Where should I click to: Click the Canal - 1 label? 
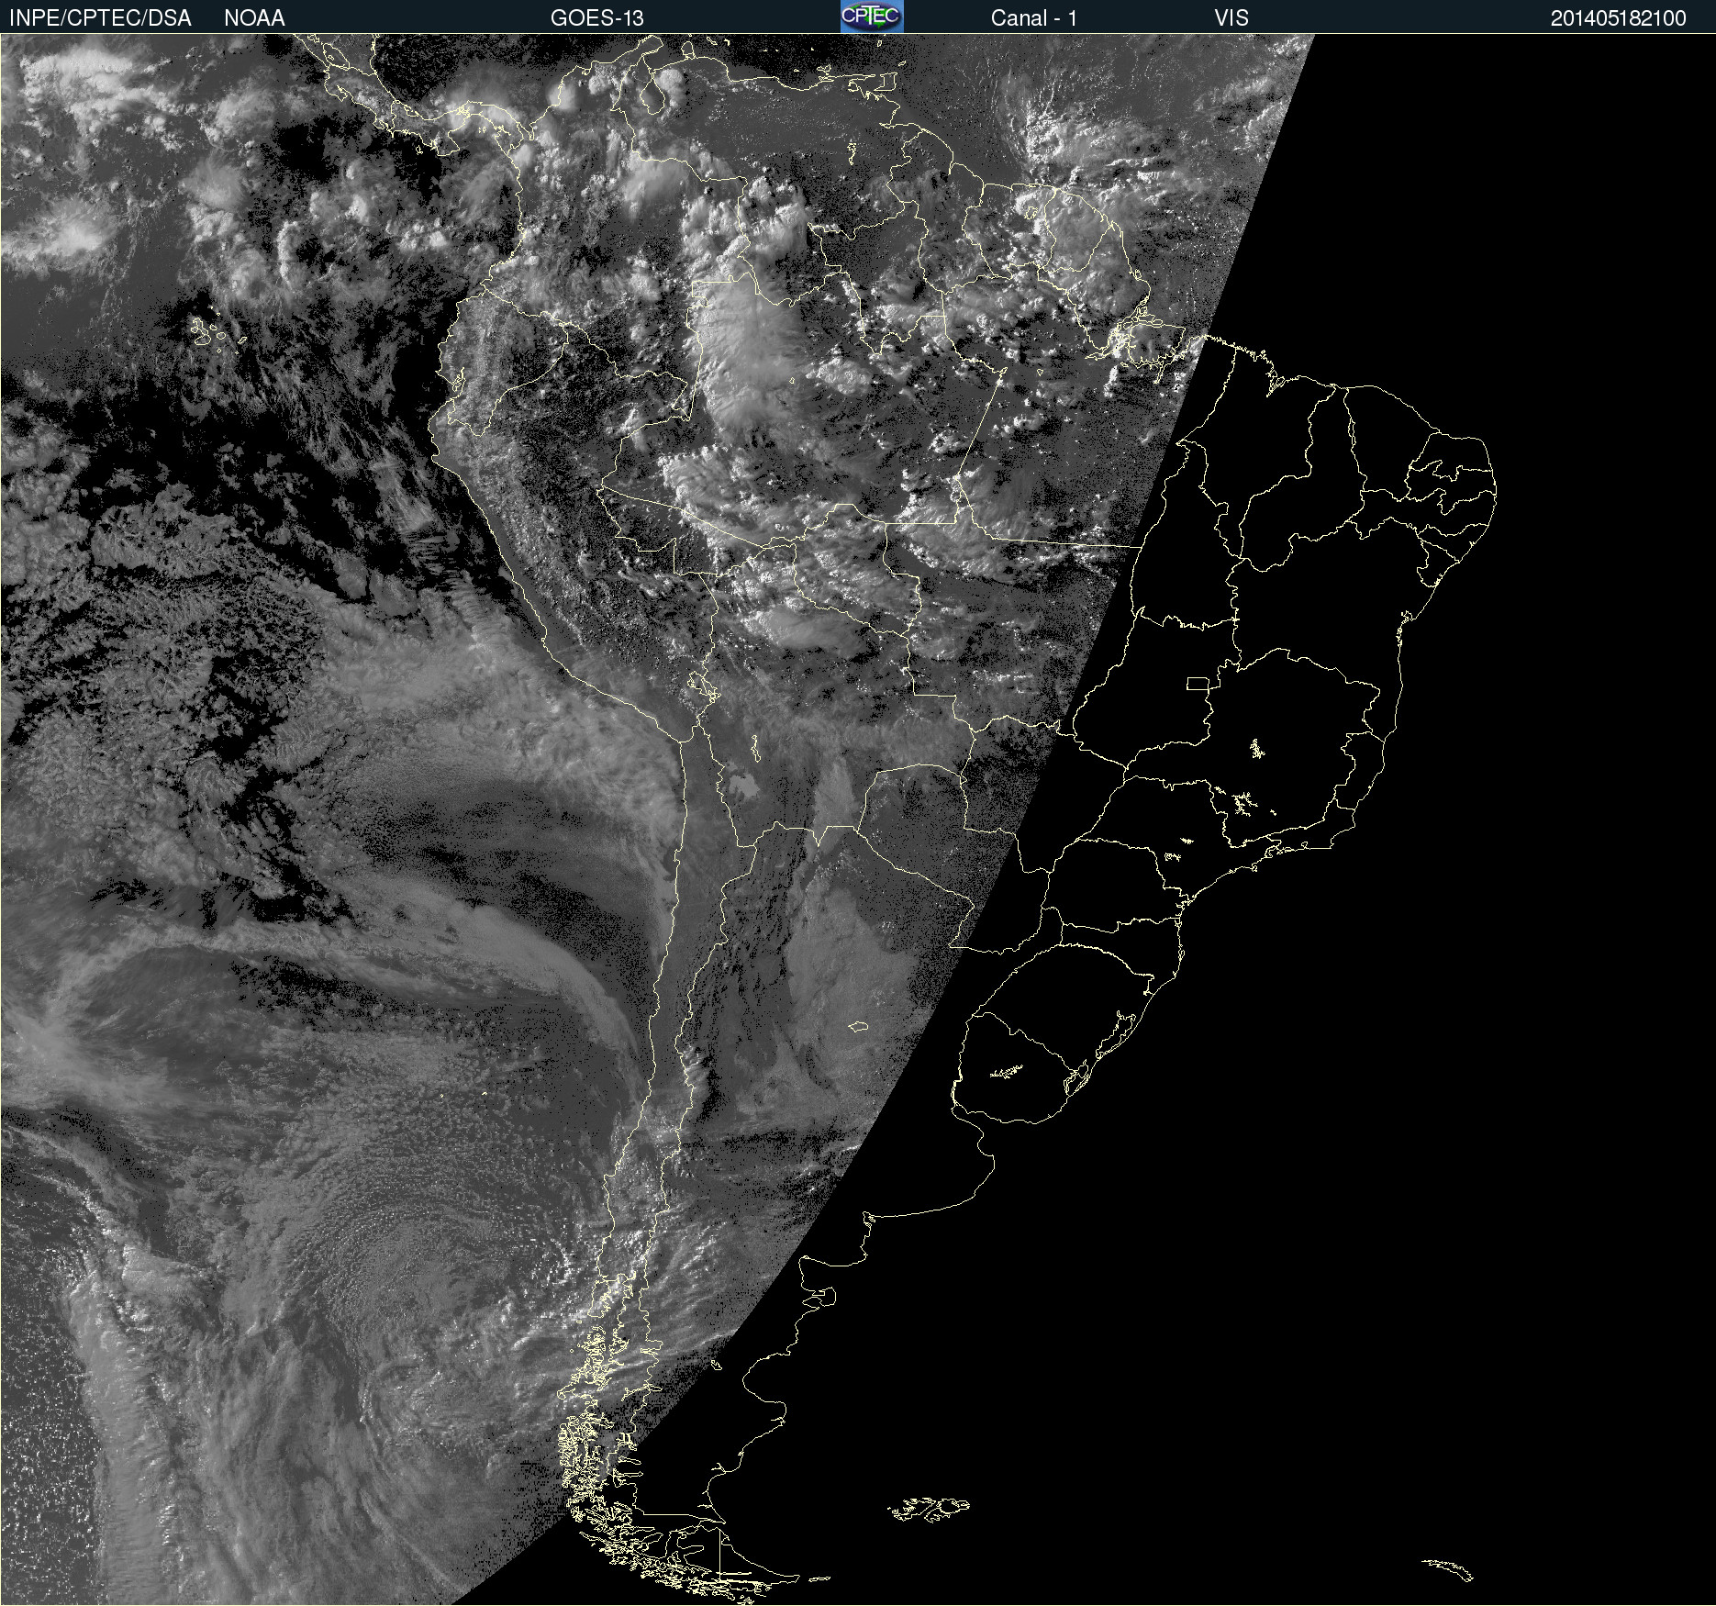point(1033,18)
